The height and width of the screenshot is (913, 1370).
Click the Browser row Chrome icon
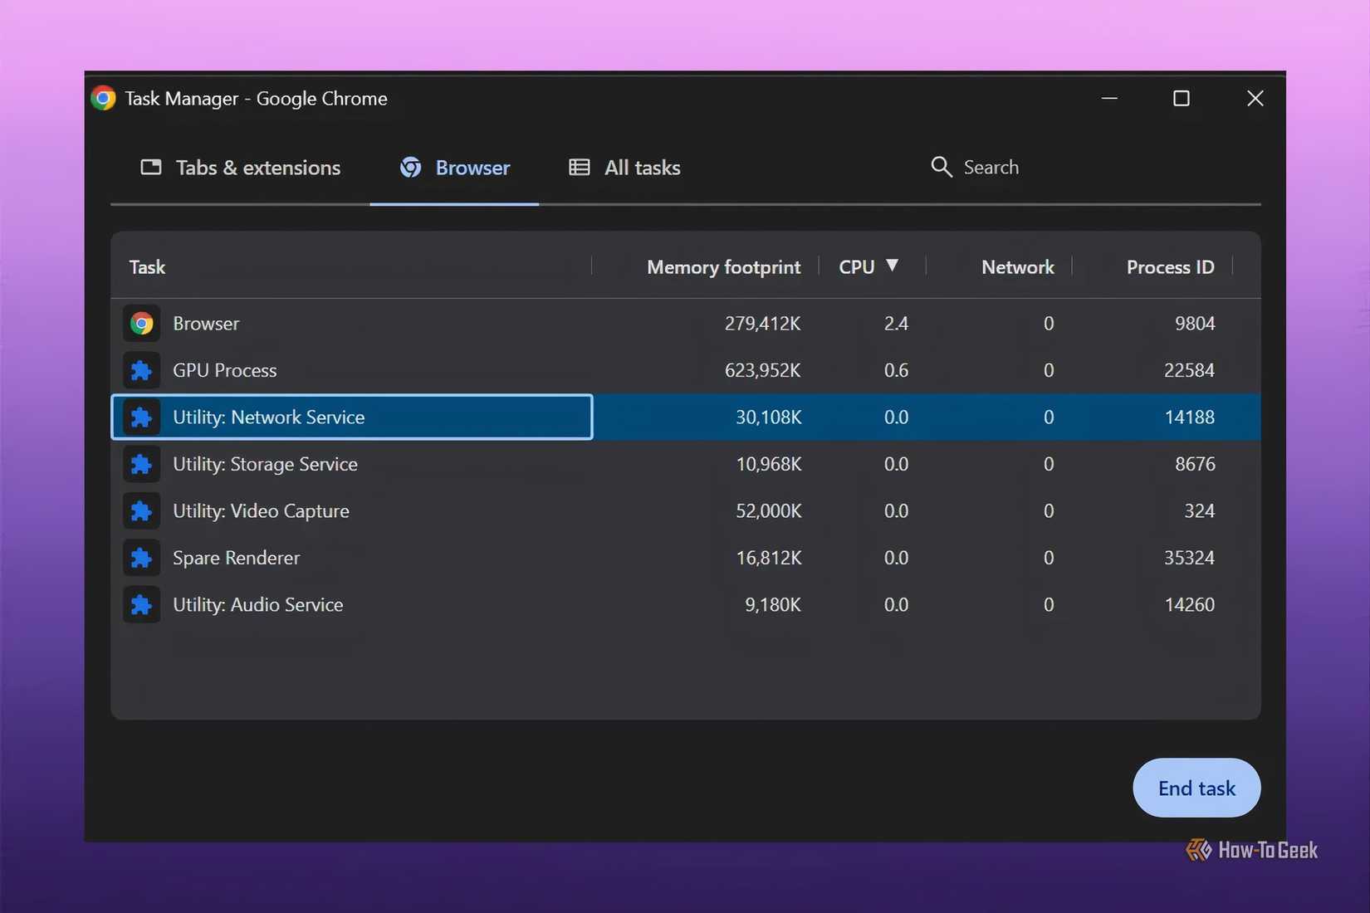coord(142,323)
